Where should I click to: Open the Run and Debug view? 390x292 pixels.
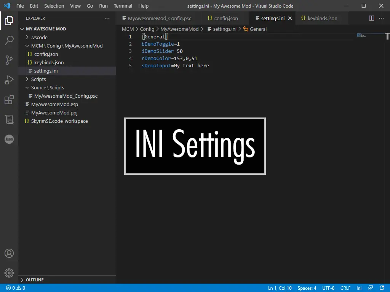tap(9, 80)
